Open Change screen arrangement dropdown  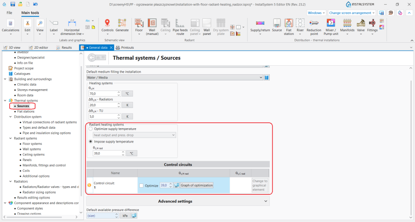[x=352, y=13]
